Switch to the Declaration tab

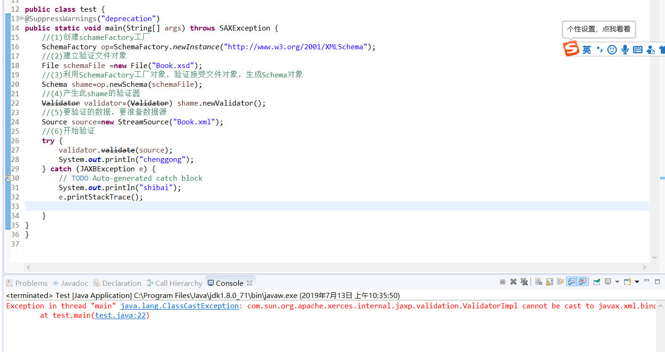[x=117, y=283]
